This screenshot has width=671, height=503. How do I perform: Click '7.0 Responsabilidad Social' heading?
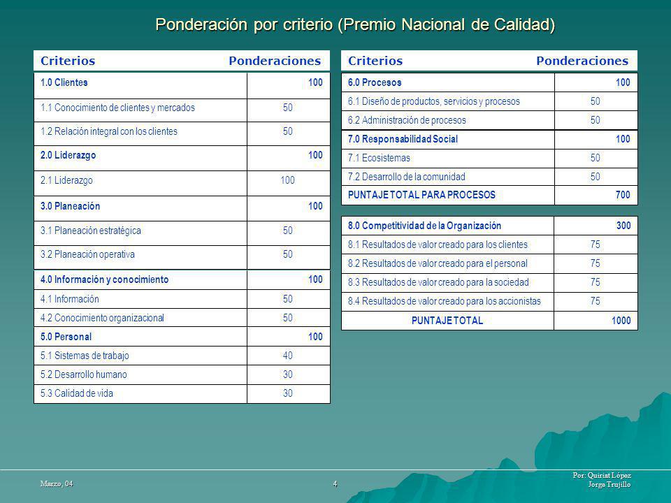click(x=403, y=139)
